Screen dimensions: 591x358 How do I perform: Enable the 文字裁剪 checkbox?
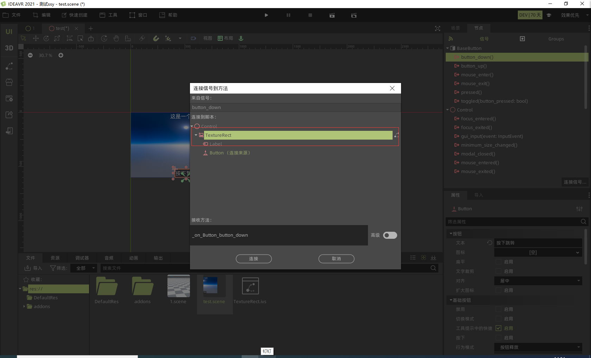(498, 271)
